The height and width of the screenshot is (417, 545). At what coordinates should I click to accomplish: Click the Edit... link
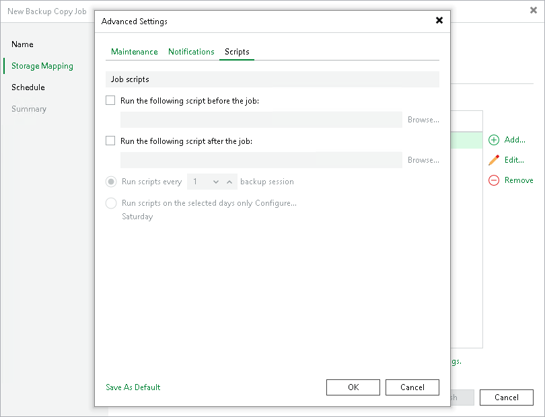pos(514,160)
